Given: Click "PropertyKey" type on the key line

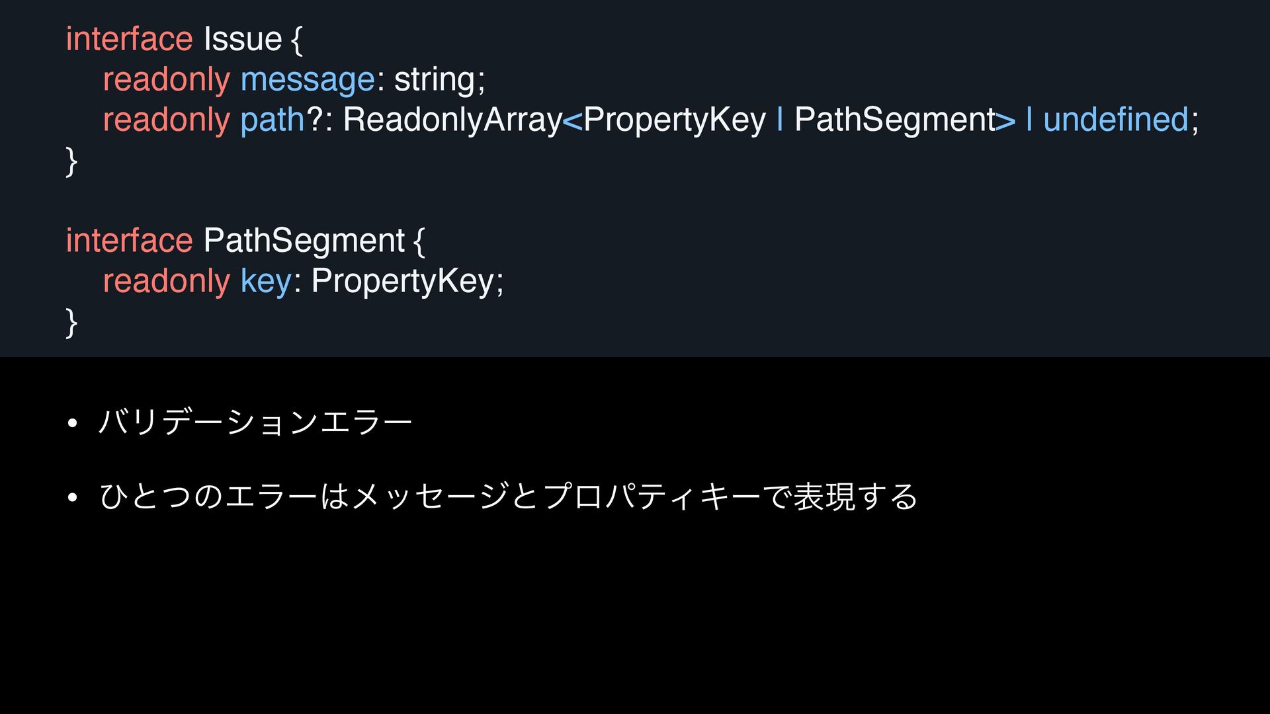Looking at the screenshot, I should (x=403, y=282).
